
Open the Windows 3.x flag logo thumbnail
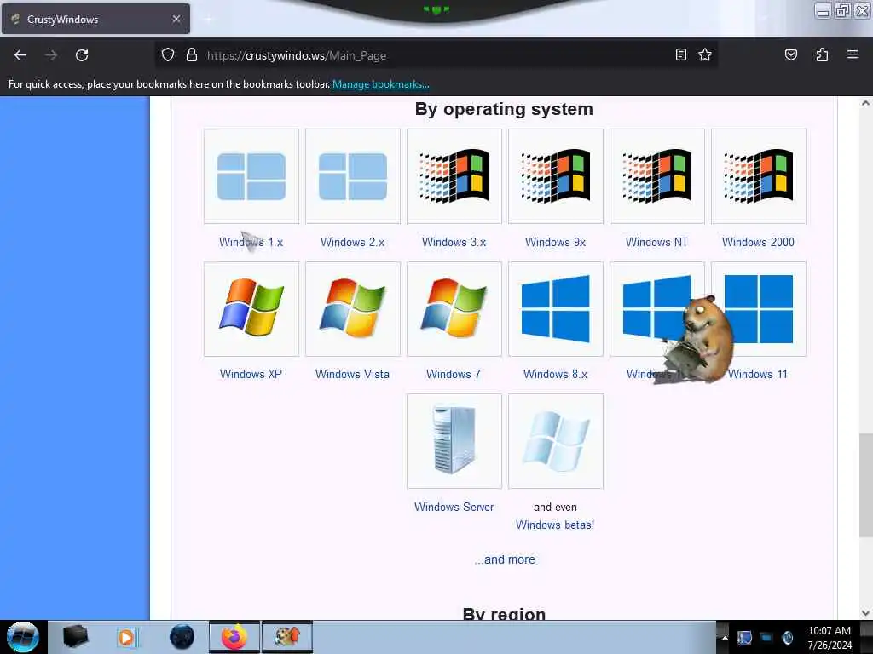[454, 176]
